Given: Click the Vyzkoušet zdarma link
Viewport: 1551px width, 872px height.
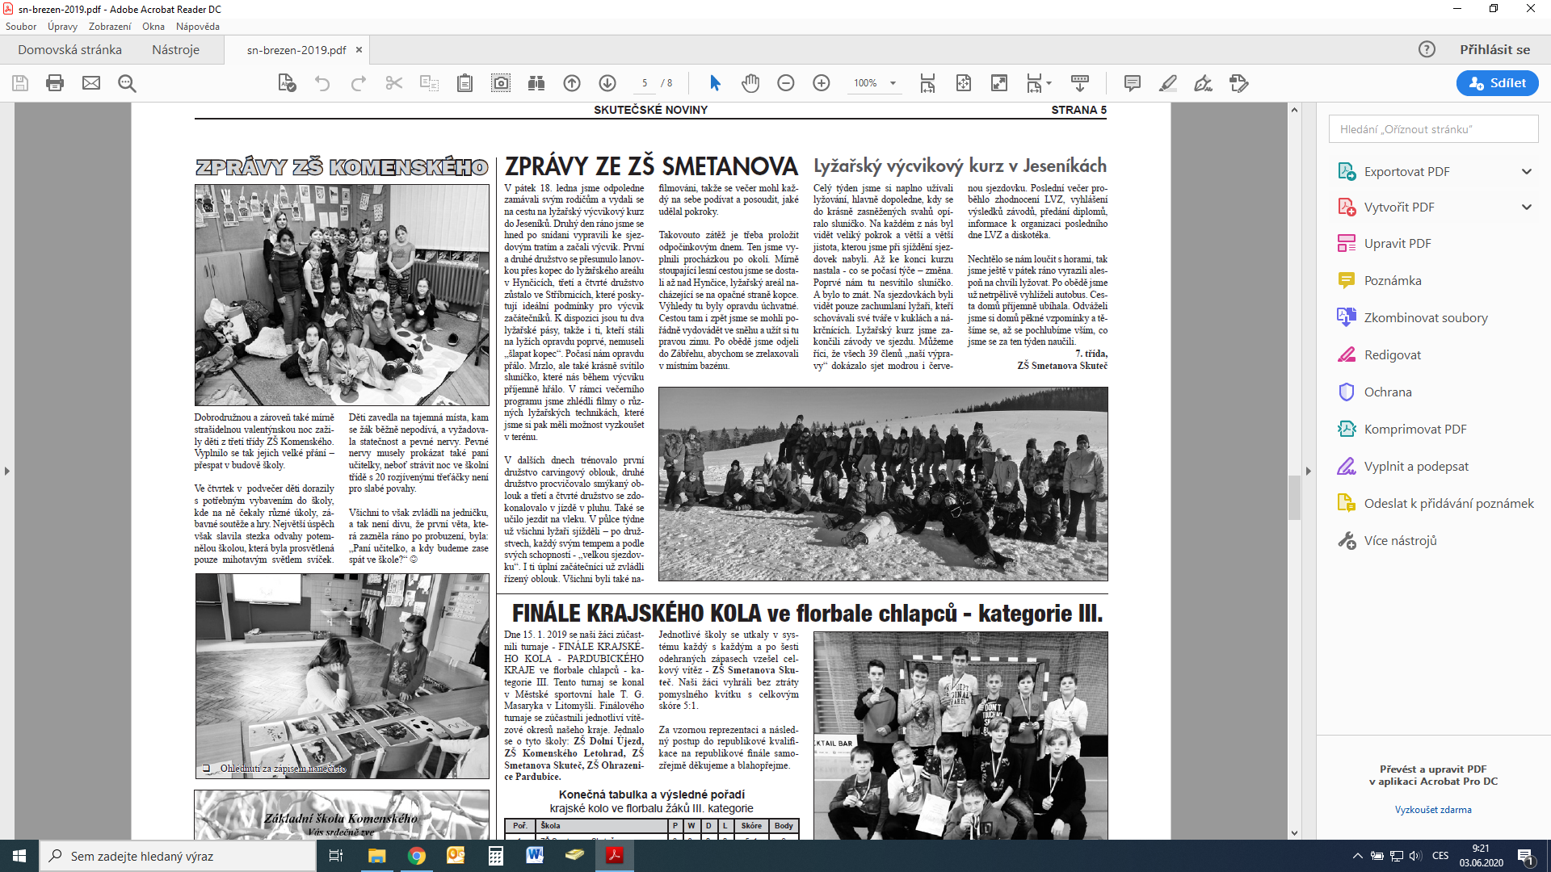Looking at the screenshot, I should tap(1433, 810).
